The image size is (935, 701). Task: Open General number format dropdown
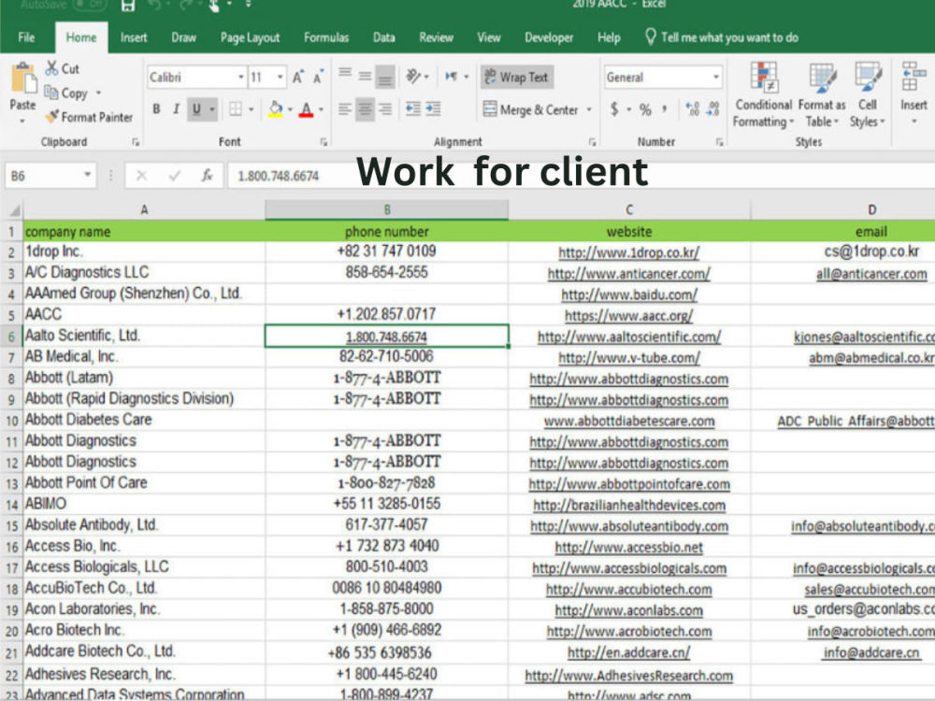coord(715,77)
